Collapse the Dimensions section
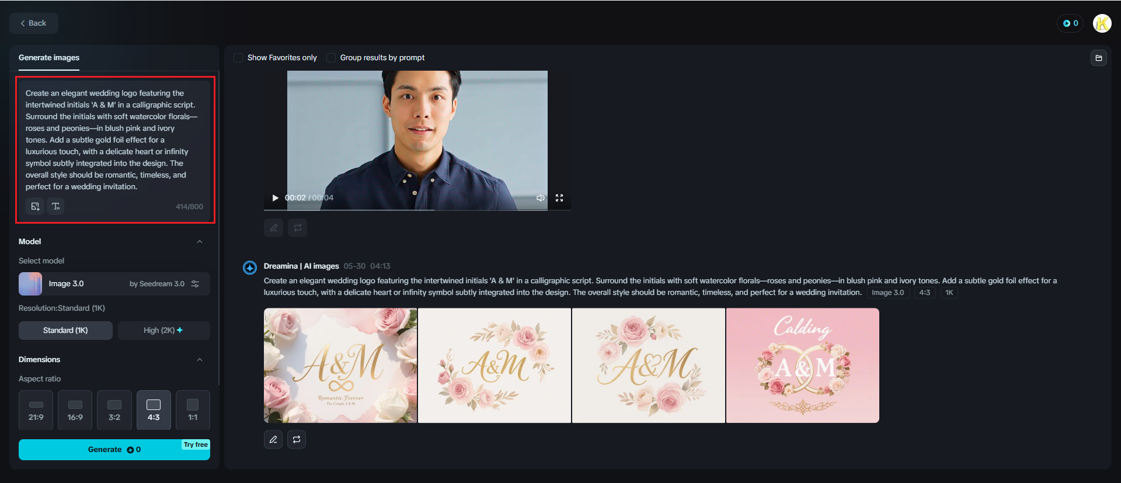Viewport: 1121px width, 483px height. [200, 360]
